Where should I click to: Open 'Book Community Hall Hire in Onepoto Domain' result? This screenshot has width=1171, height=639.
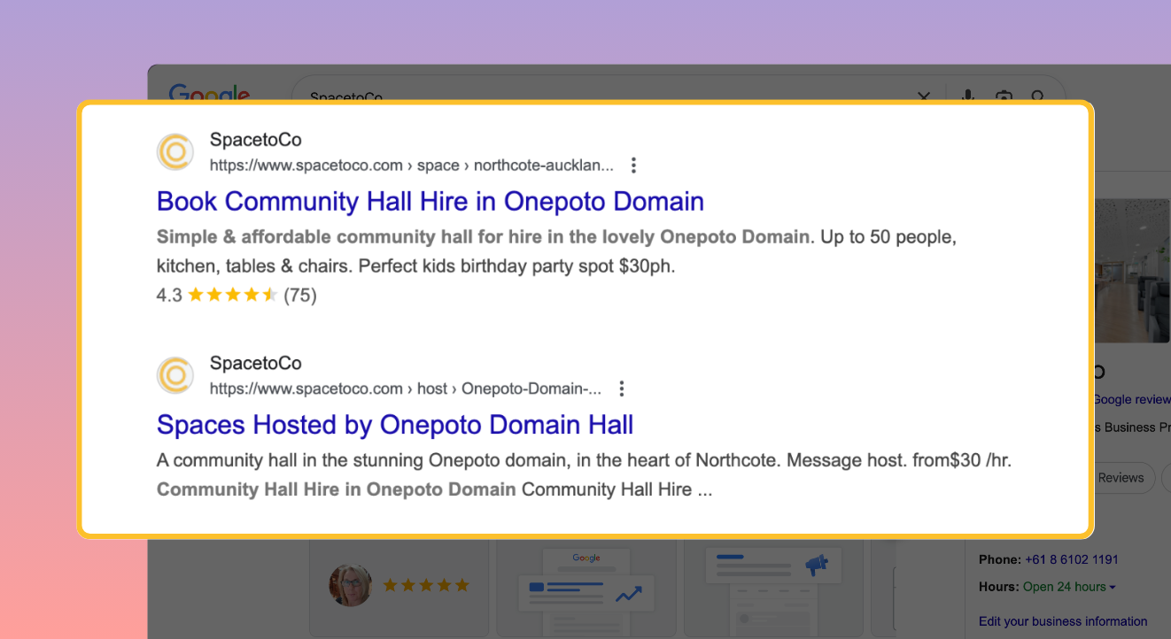tap(430, 202)
